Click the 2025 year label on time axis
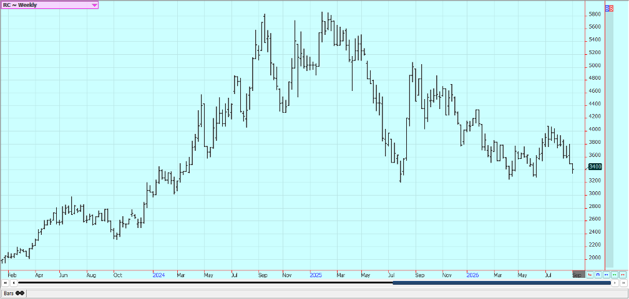 point(316,275)
